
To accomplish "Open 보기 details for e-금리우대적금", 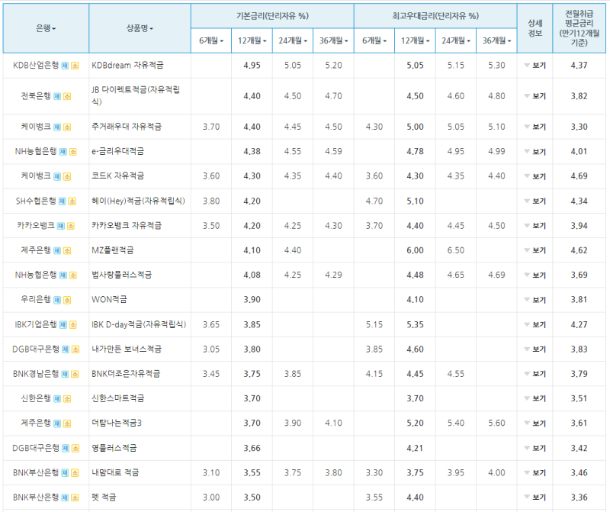I will click(x=535, y=151).
